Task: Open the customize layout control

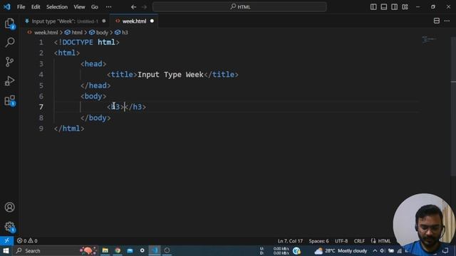Action: pyautogui.click(x=405, y=7)
